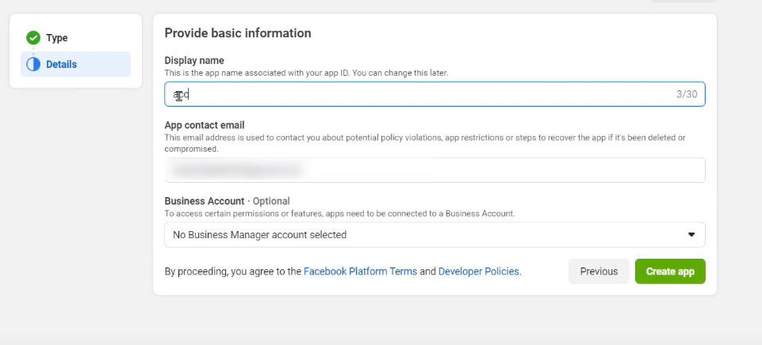
Task: Open the Developer Policies link
Action: tap(479, 271)
